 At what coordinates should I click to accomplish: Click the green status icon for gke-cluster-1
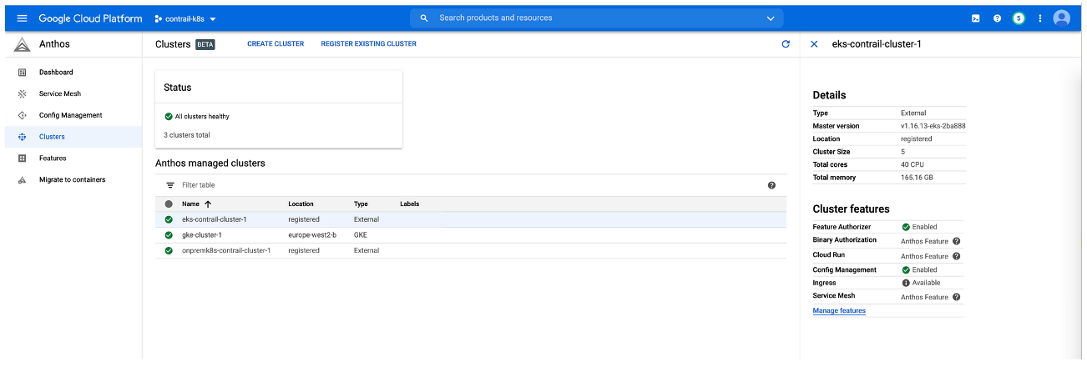169,235
